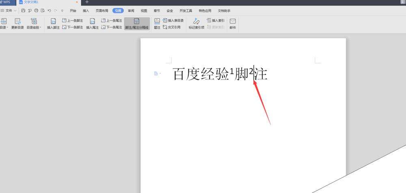Click the Print icon in the quick toolbar
This screenshot has width=406, height=193.
click(36, 11)
